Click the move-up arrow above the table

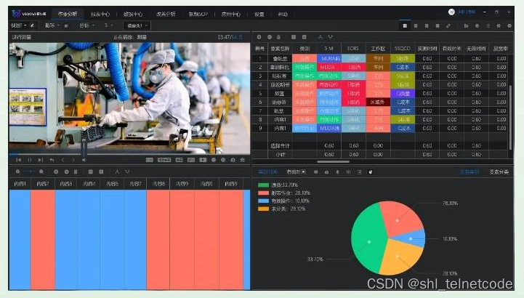(x=321, y=37)
